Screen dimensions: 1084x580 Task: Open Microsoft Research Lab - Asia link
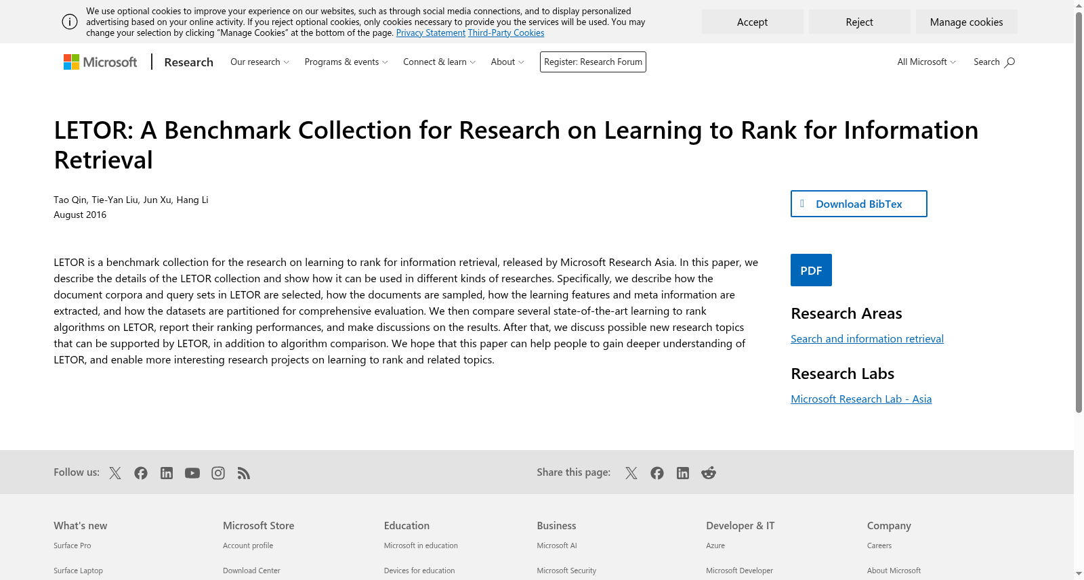click(x=861, y=399)
